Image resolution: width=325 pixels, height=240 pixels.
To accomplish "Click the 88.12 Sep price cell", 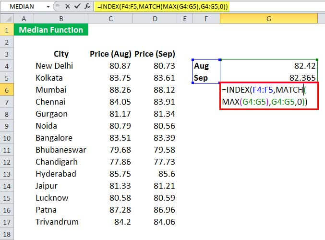I will click(155, 90).
